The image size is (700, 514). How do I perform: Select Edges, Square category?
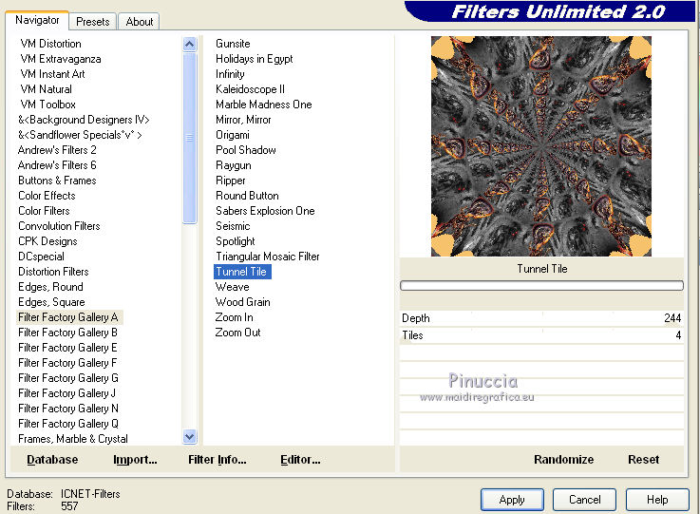tap(51, 302)
